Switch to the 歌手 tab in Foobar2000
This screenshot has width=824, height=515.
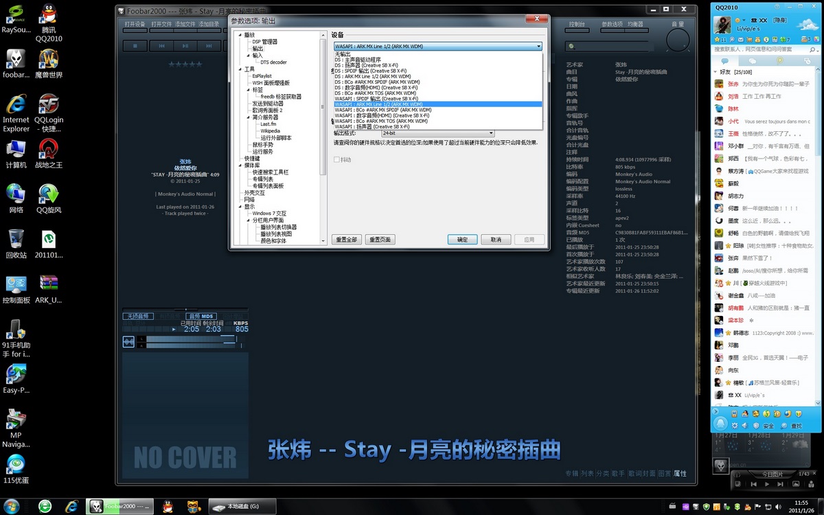[x=618, y=473]
